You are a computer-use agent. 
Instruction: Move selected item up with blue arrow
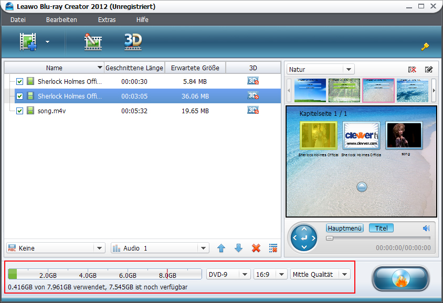(x=221, y=248)
